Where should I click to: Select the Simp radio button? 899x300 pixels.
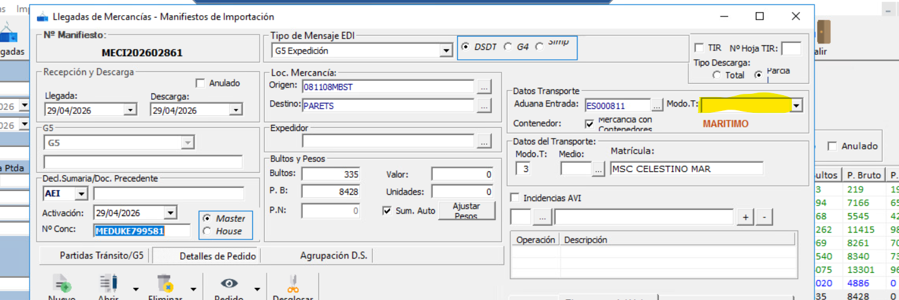click(x=539, y=47)
